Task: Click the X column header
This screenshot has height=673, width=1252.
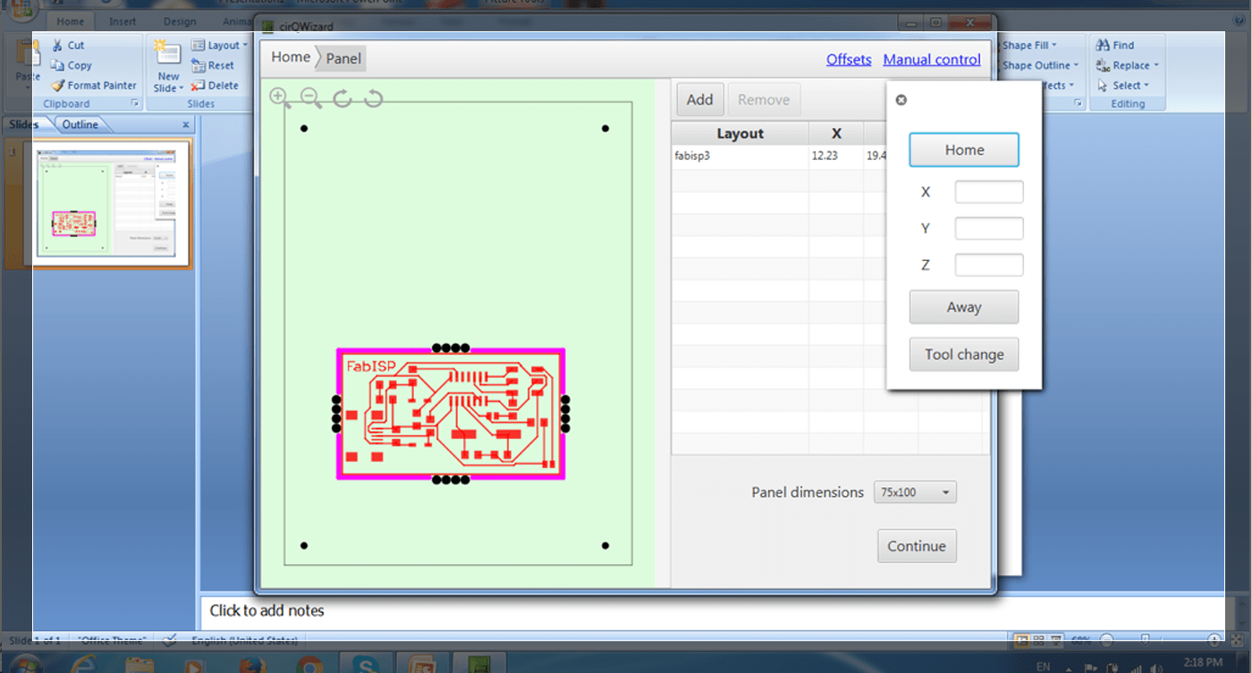Action: coord(836,134)
